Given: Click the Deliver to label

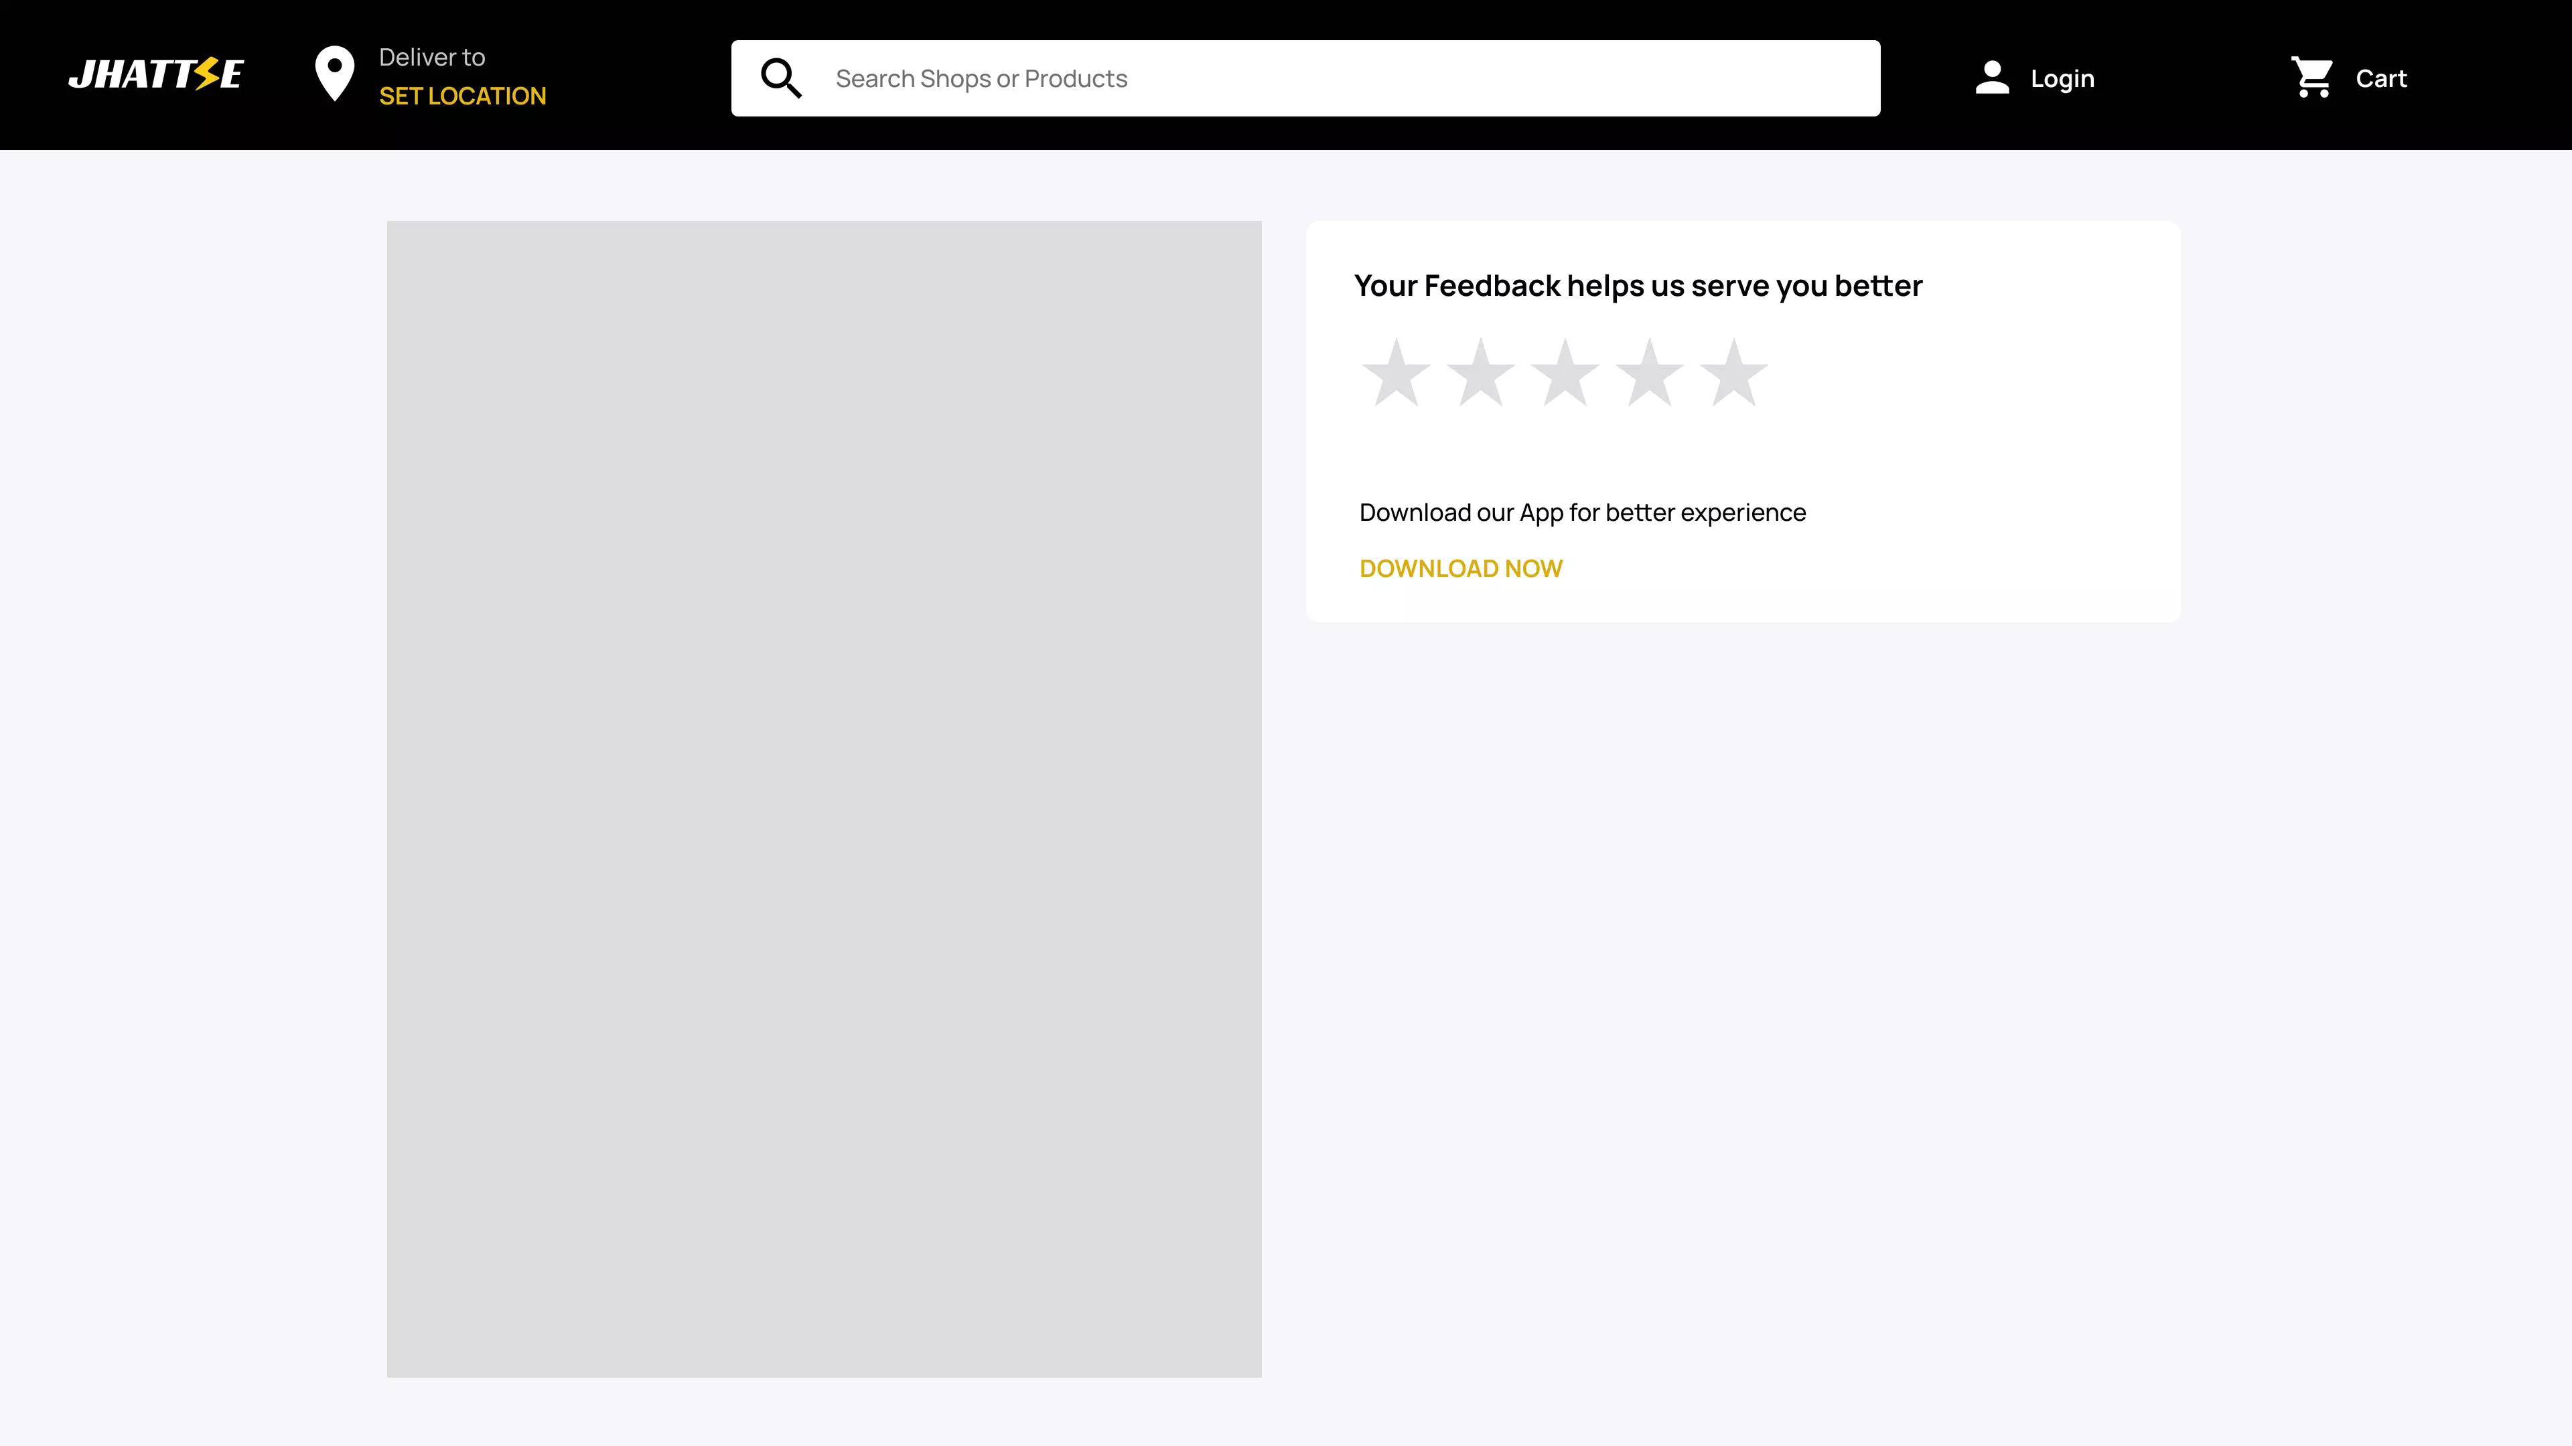Looking at the screenshot, I should coord(432,57).
